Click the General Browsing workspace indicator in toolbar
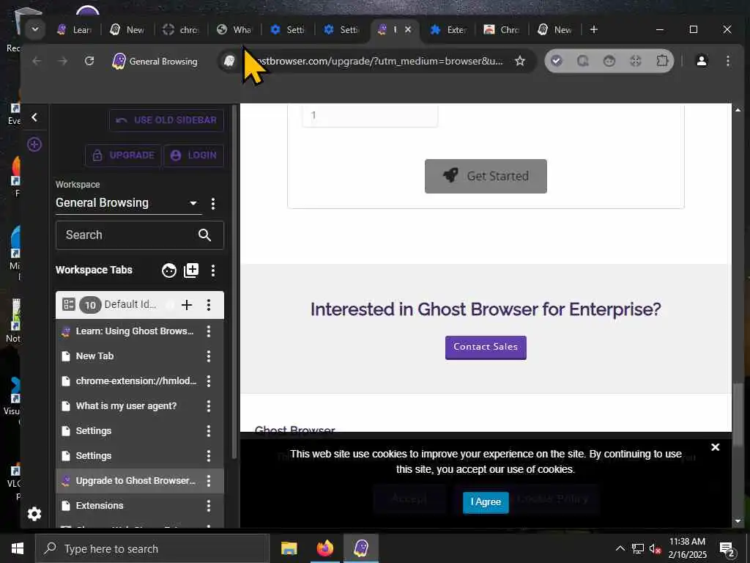750x563 pixels. tap(155, 62)
